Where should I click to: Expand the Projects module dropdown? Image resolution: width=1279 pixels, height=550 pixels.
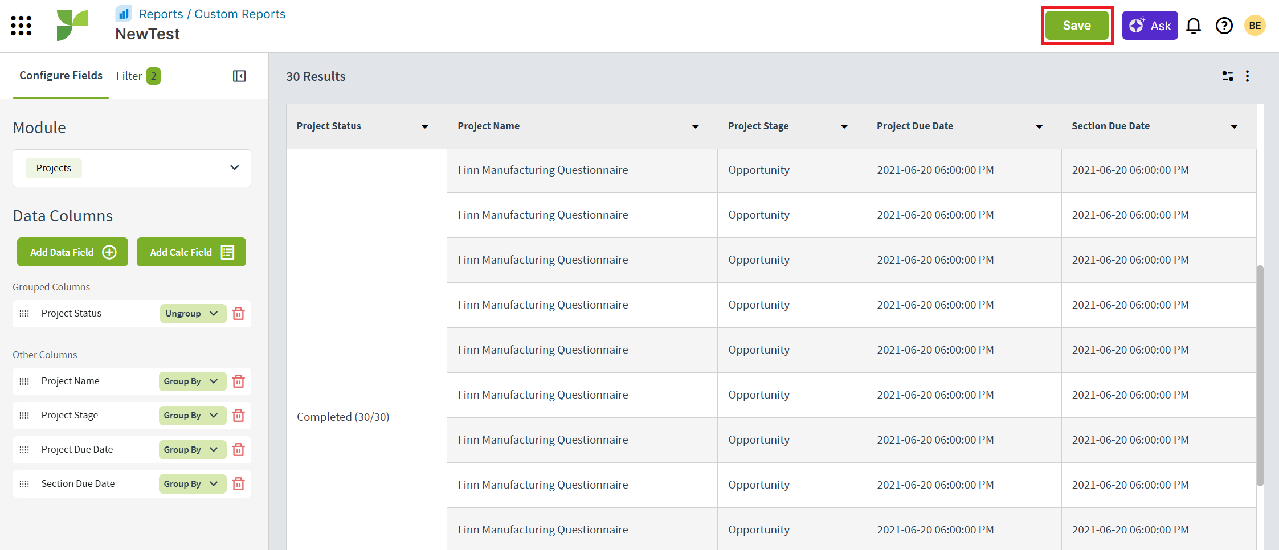(234, 168)
